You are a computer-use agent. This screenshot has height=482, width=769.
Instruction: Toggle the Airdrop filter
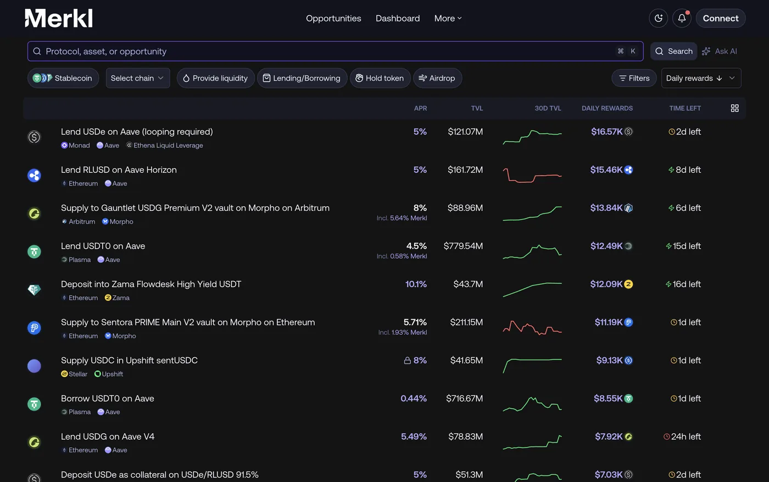(437, 78)
